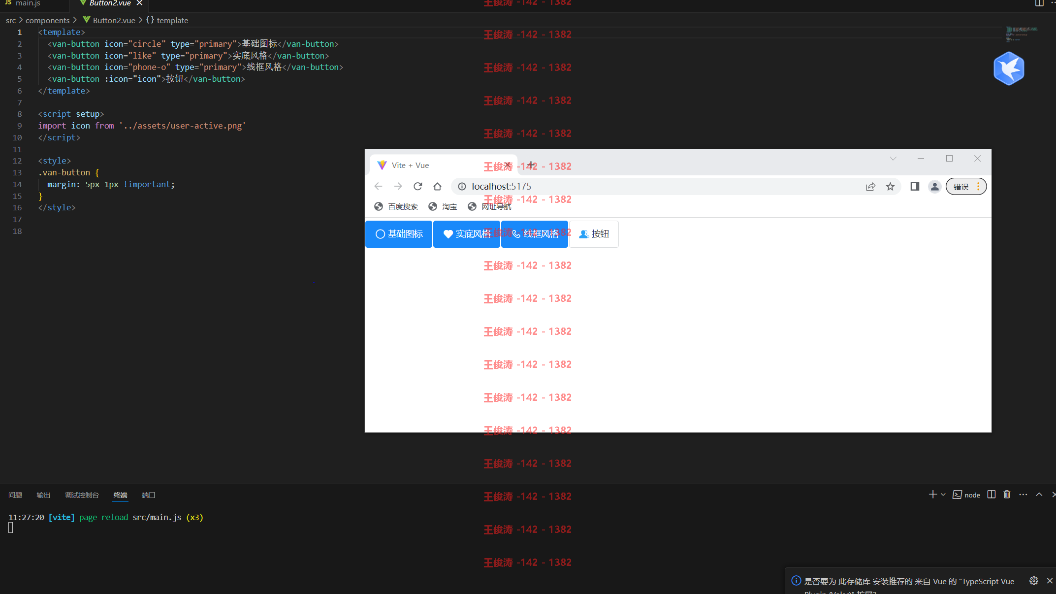Open terminal panel more actions menu
This screenshot has height=594, width=1056.
(1023, 495)
